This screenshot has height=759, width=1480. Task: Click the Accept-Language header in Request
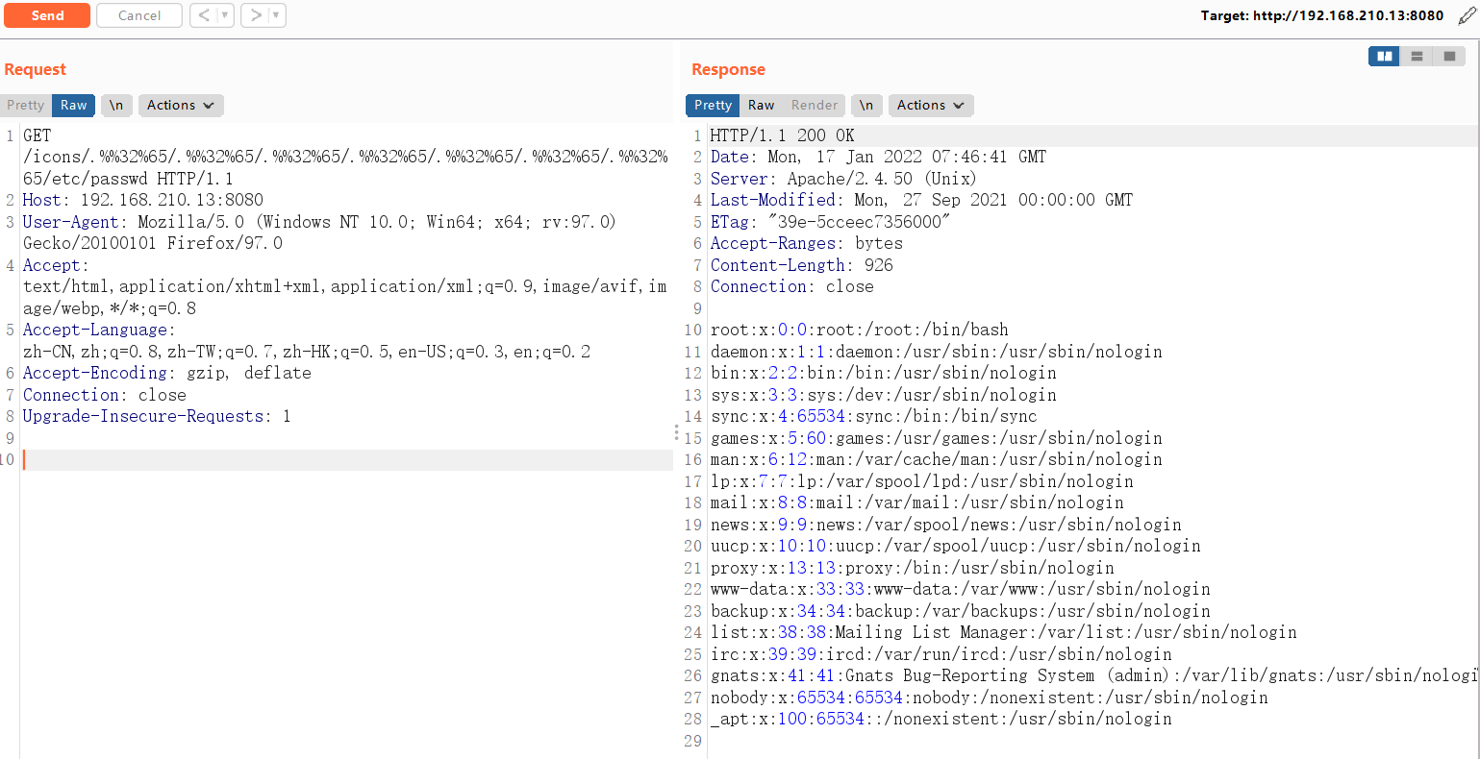pyautogui.click(x=307, y=341)
